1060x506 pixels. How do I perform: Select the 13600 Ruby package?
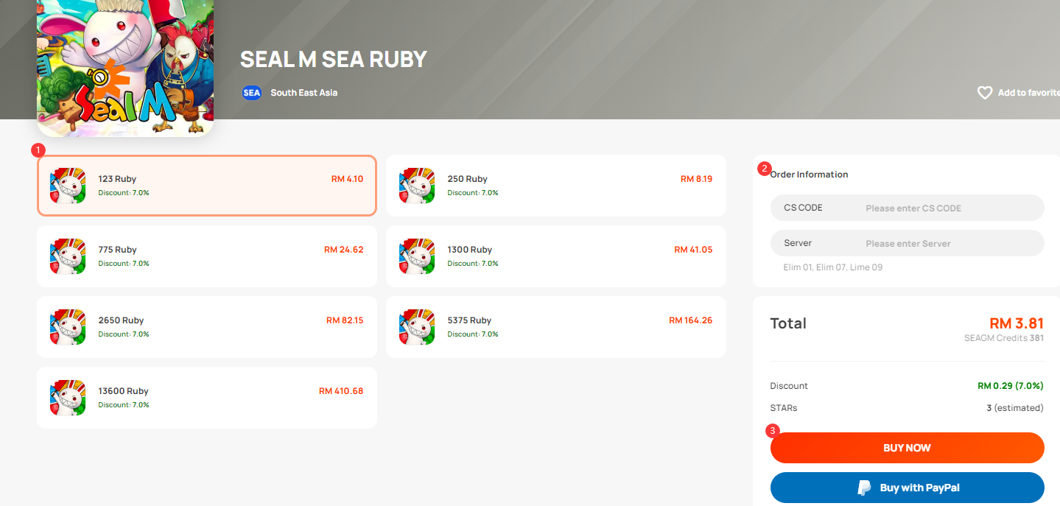click(207, 398)
